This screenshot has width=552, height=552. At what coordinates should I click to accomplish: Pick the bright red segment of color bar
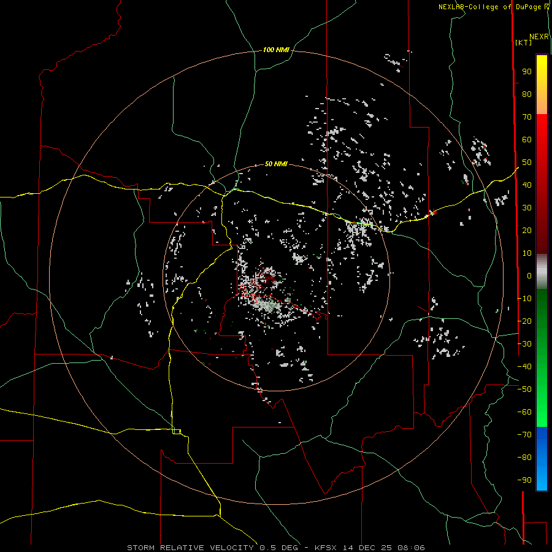click(542, 129)
